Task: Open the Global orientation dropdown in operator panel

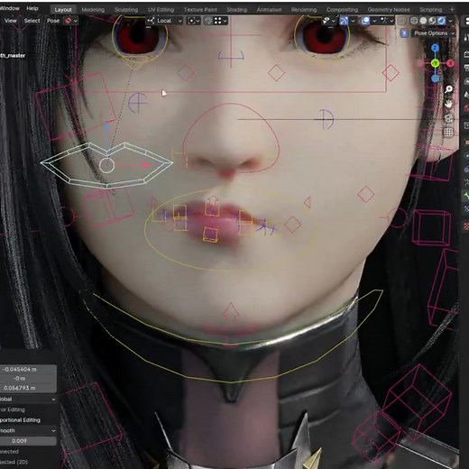Action: 28,399
